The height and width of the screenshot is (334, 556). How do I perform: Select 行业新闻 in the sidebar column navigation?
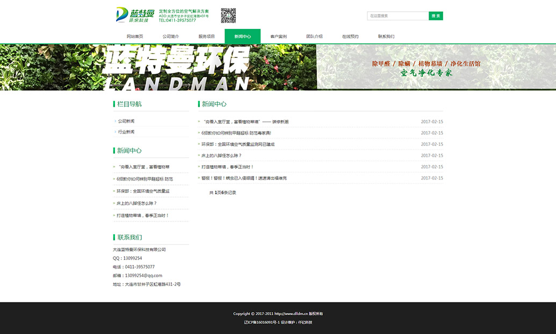point(126,132)
